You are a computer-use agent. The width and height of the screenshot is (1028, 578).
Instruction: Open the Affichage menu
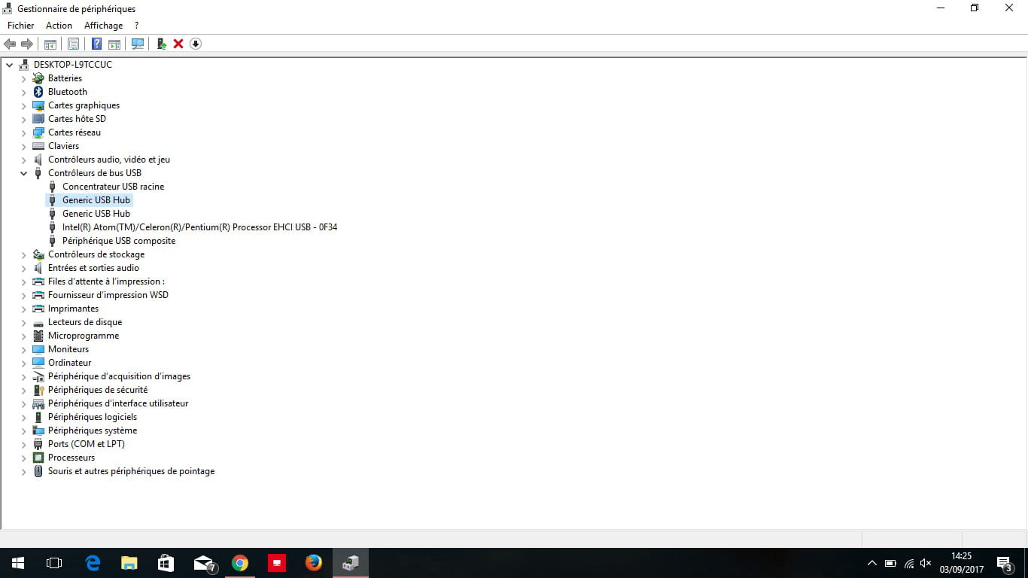click(103, 26)
